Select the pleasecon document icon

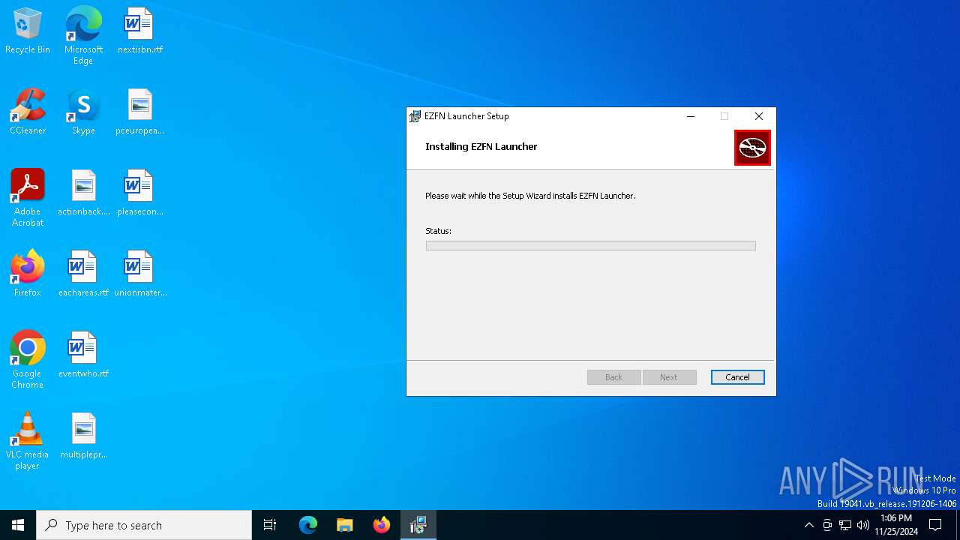(140, 193)
